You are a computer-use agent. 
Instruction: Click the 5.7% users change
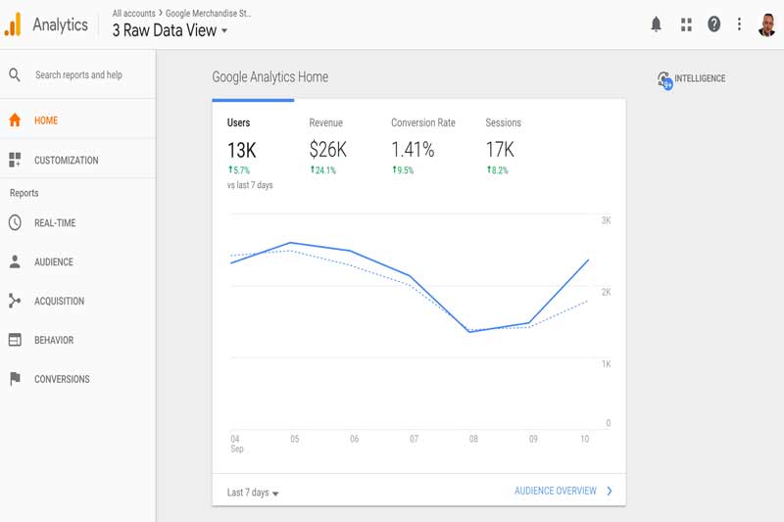(239, 170)
